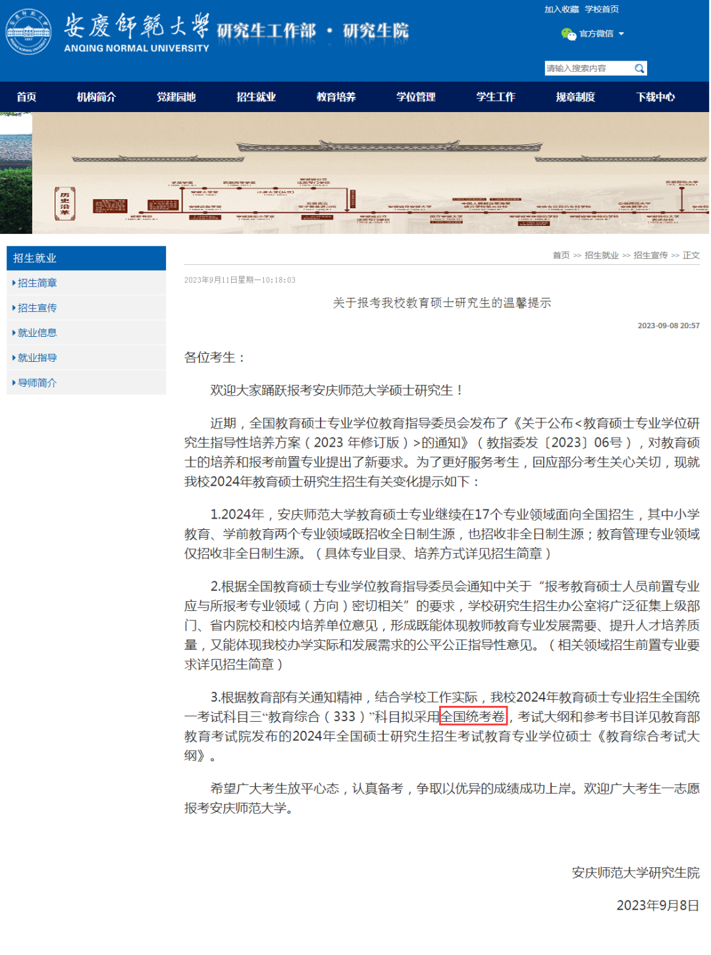Click the arrow bullet beside 招生简章
The image size is (711, 955).
click(x=14, y=283)
